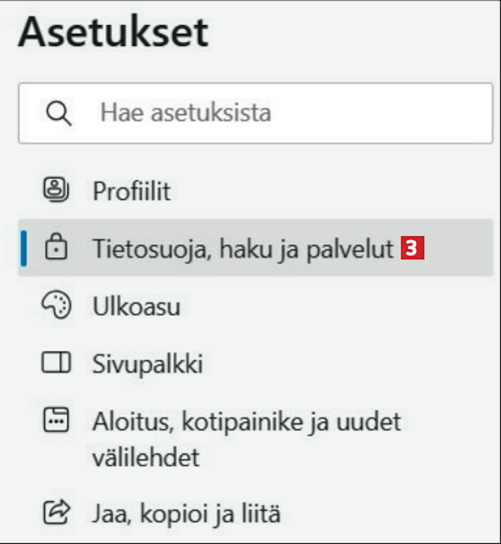Open the Profiilit settings page
The height and width of the screenshot is (544, 501).
(x=132, y=191)
